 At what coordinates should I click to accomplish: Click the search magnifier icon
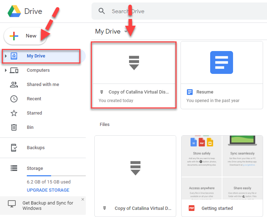[x=102, y=11]
